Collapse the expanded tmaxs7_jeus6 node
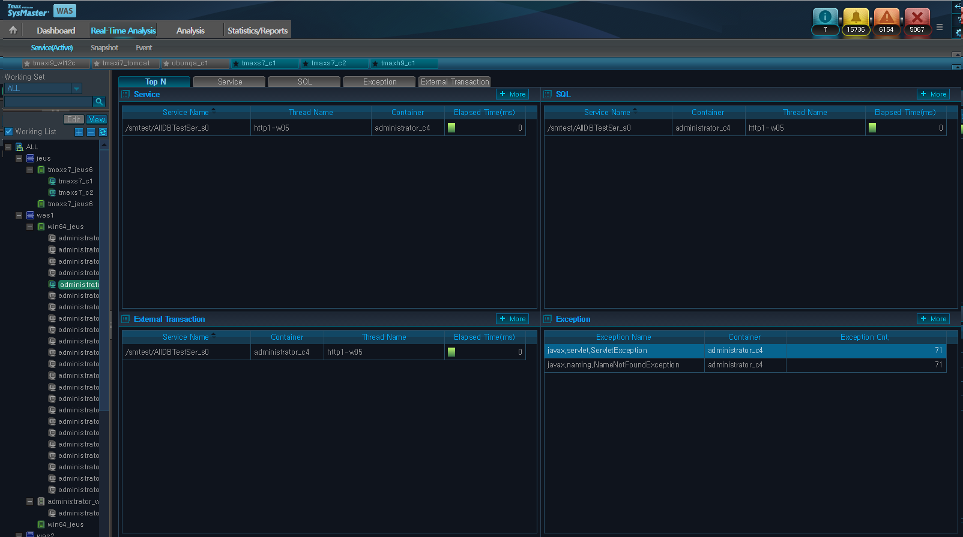Image resolution: width=963 pixels, height=537 pixels. tap(29, 170)
